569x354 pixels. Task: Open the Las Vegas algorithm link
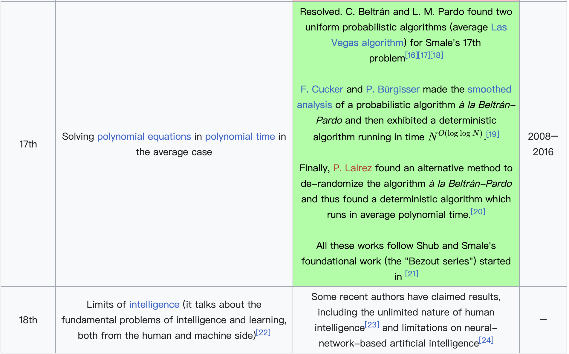click(x=367, y=43)
